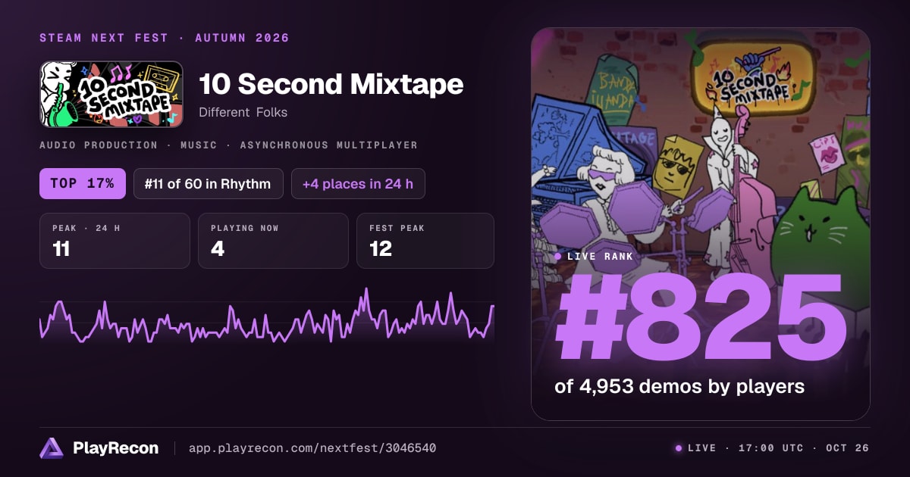Click the player count sparkline chart

267,316
